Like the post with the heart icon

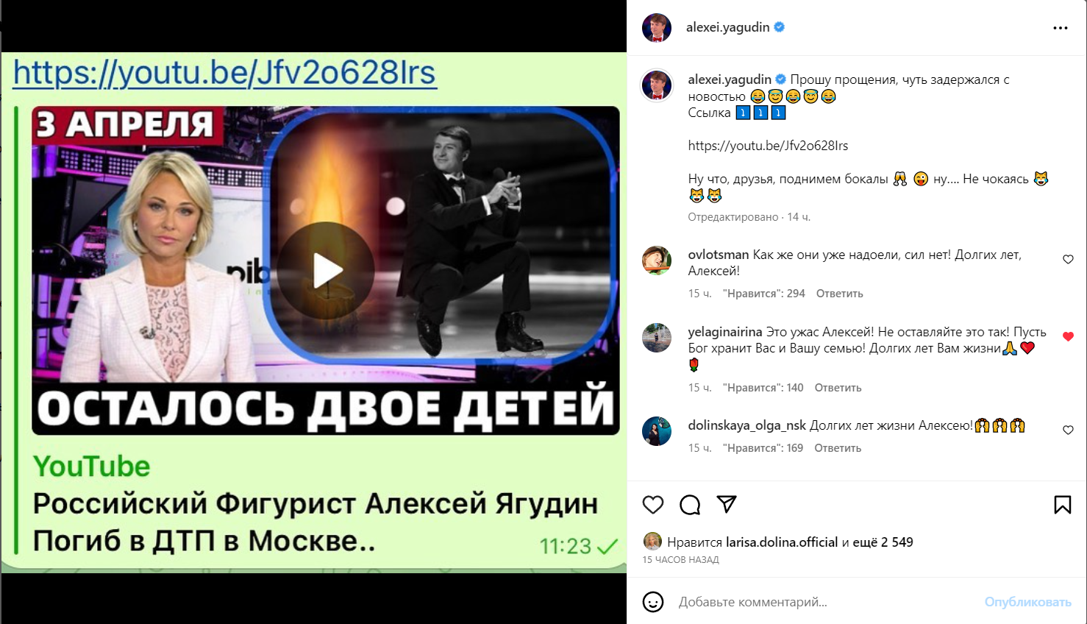coord(653,505)
